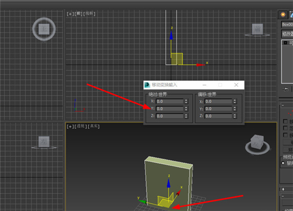
Task: Click the Offset X spinner arrows
Action: 235,101
